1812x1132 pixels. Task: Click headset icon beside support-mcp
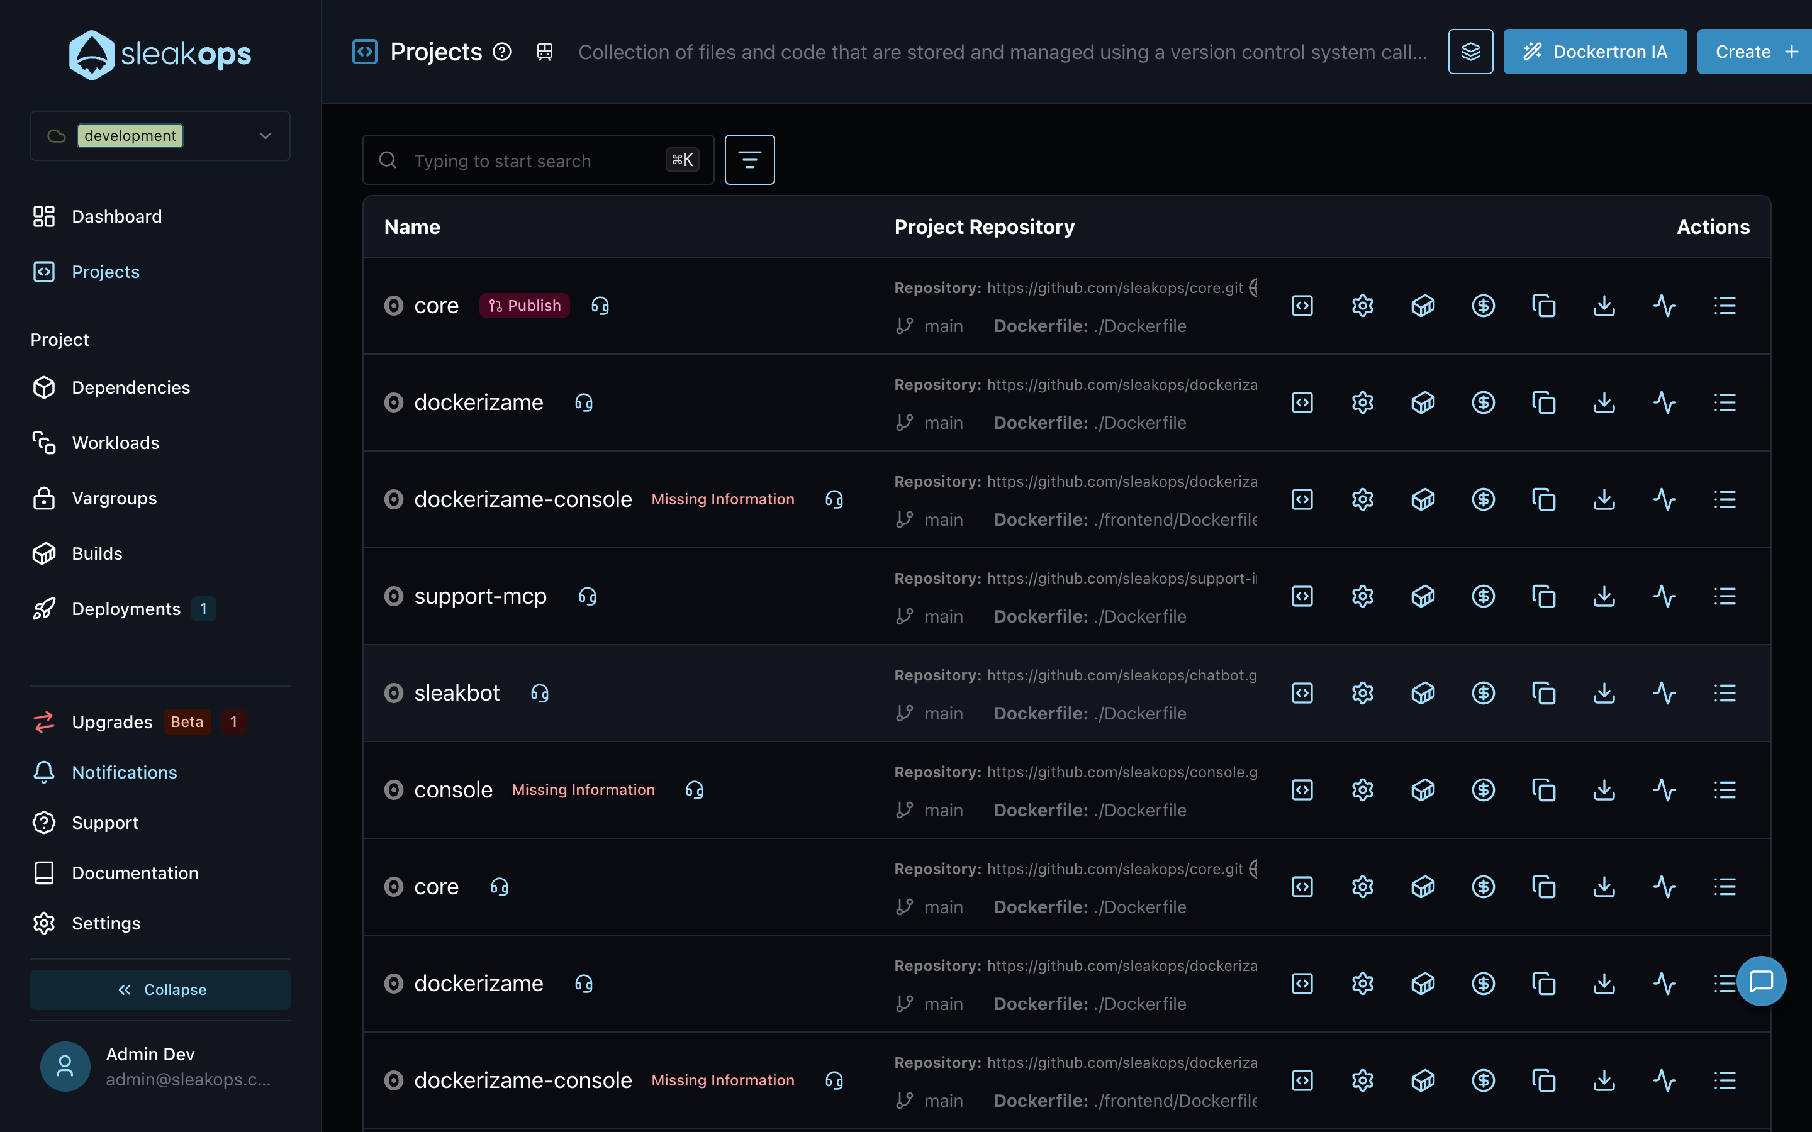point(588,596)
